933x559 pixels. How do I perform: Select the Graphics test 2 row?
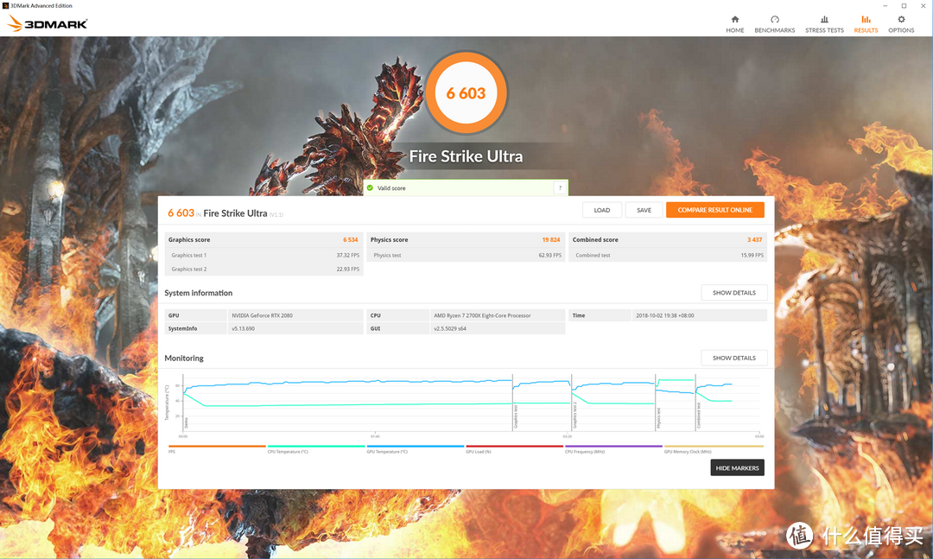[x=263, y=269]
